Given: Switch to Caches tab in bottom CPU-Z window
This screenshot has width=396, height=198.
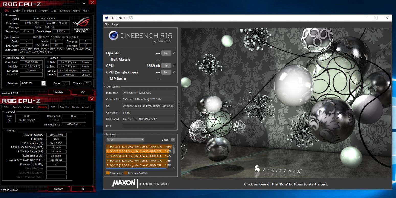Looking at the screenshot, I should pyautogui.click(x=17, y=107).
